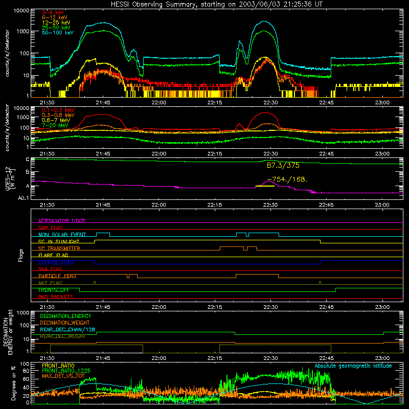Click the 22:30 tick label under the GOES panel
The width and height of the screenshot is (409, 409).
coord(270,205)
